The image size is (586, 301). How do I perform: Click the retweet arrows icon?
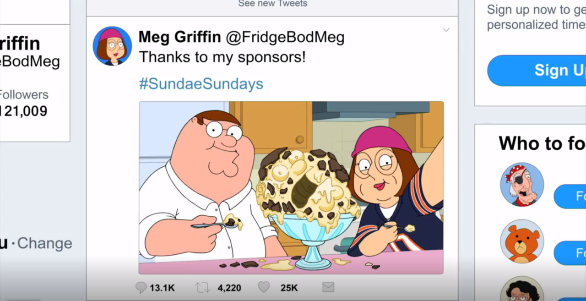202,288
